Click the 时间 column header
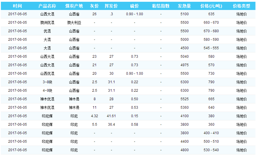 tap(17, 6)
